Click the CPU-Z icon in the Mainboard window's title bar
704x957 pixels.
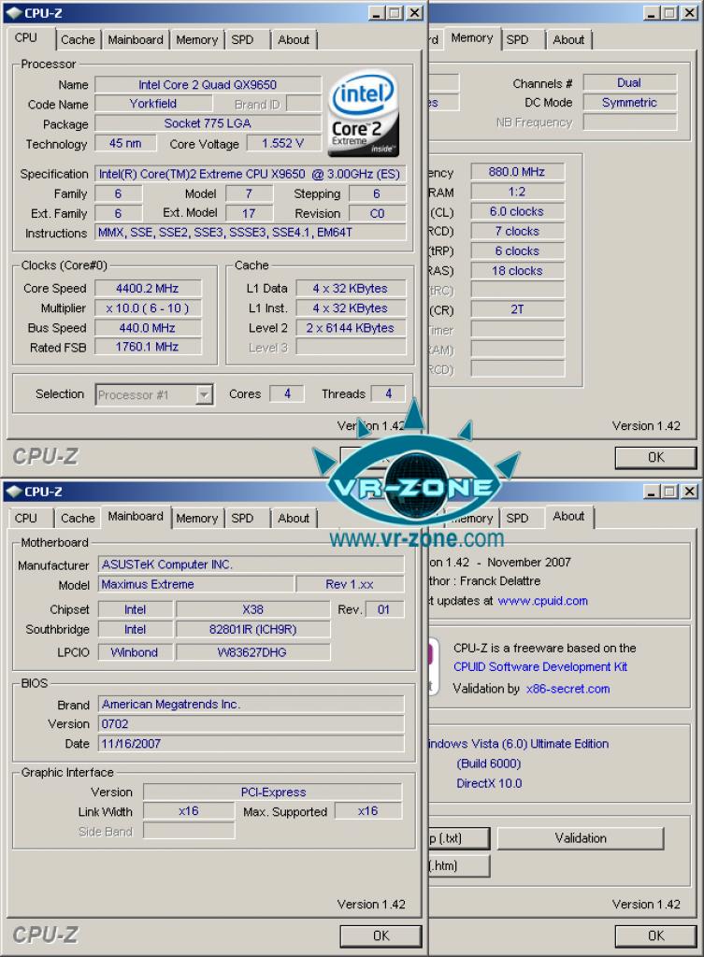13,492
